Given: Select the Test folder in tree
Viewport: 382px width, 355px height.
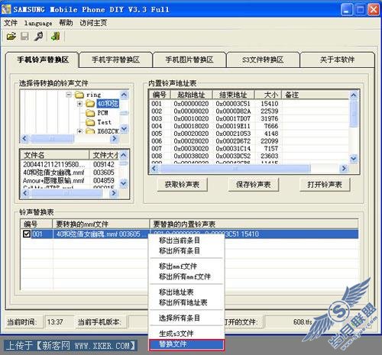Looking at the screenshot, I should point(99,122).
